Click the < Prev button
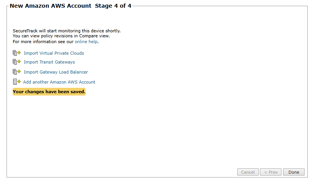Image resolution: width=310 pixels, height=181 pixels. click(x=270, y=172)
